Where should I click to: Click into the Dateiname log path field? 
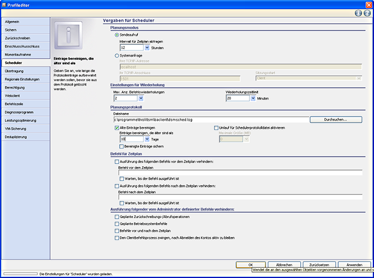(214, 120)
